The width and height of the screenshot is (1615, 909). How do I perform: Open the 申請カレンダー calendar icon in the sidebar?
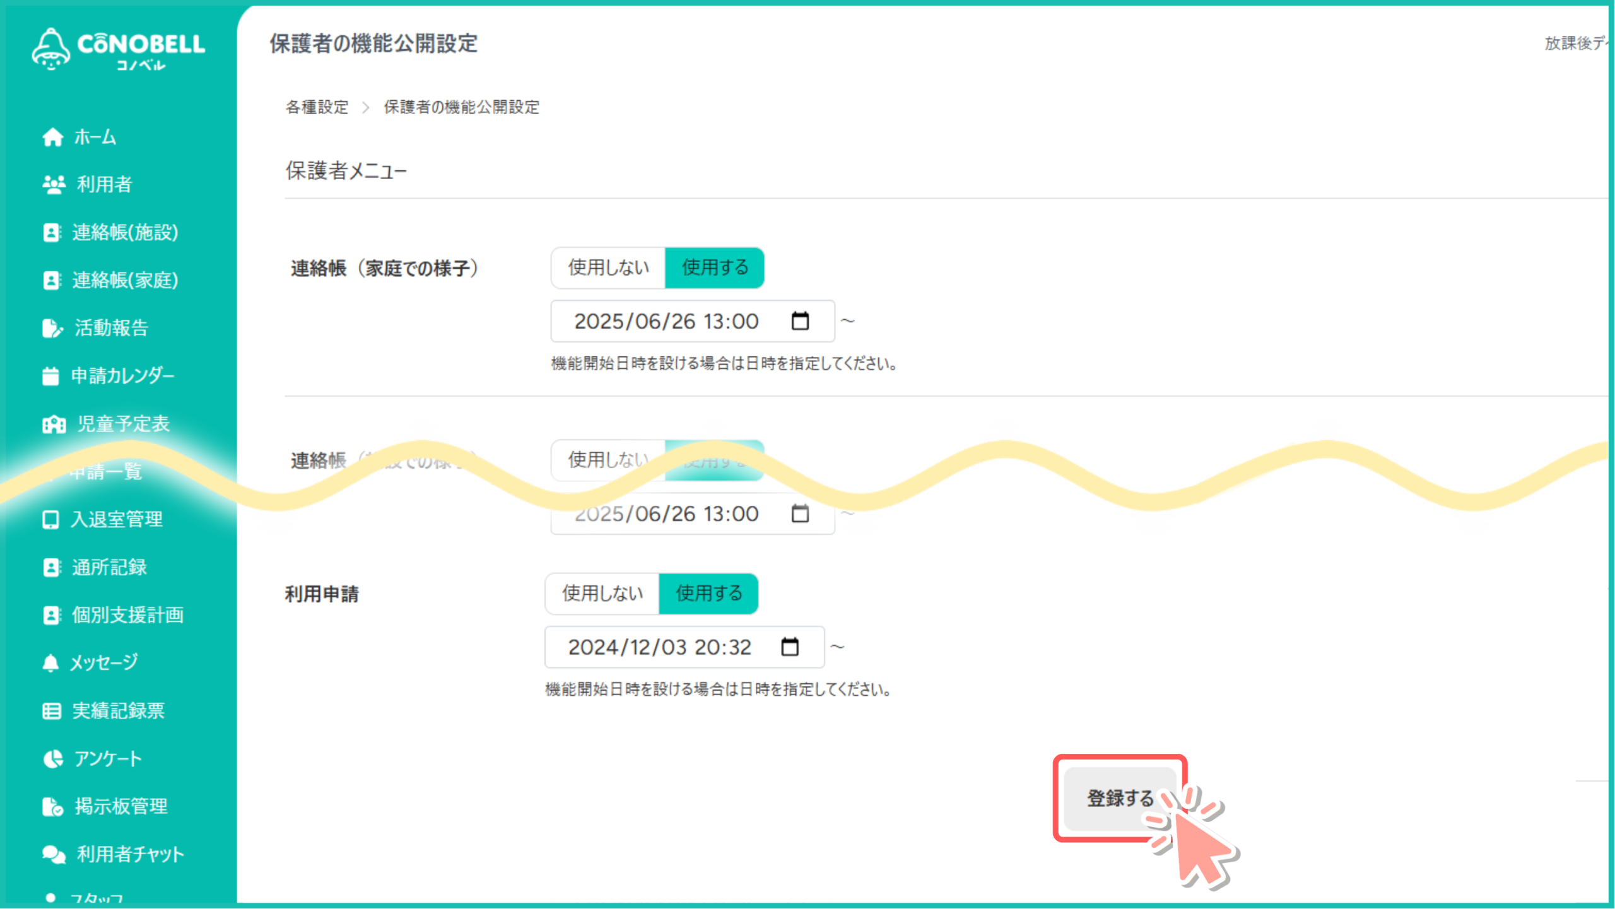pos(50,376)
